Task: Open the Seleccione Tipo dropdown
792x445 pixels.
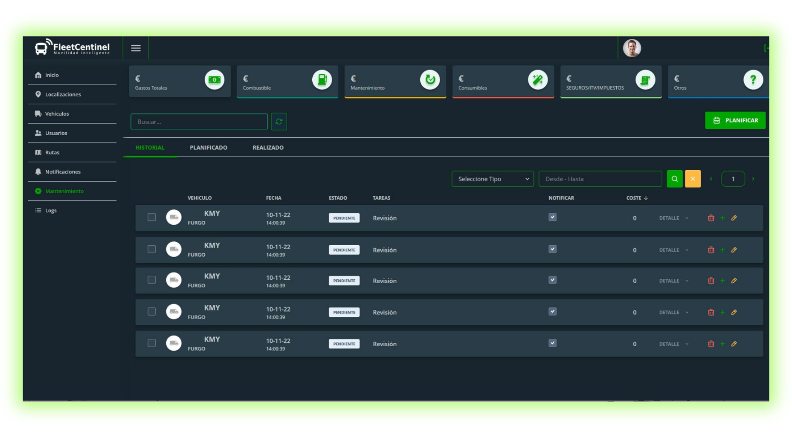Action: [493, 179]
